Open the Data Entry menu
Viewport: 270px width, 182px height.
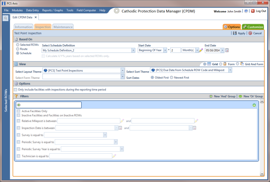tap(32, 10)
